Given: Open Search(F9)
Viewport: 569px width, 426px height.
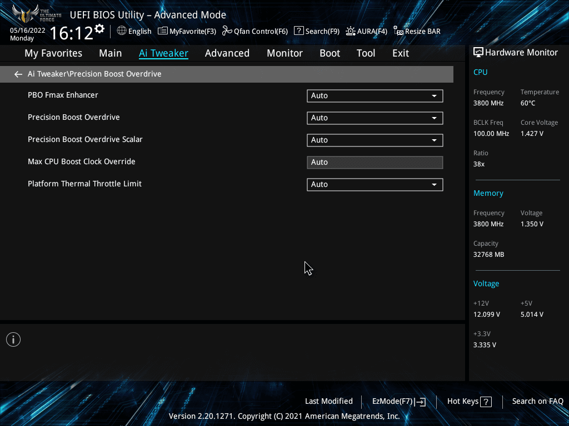Looking at the screenshot, I should (317, 31).
